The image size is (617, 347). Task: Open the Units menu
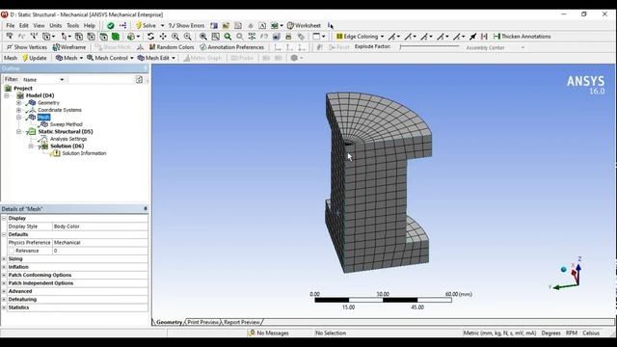pyautogui.click(x=56, y=26)
